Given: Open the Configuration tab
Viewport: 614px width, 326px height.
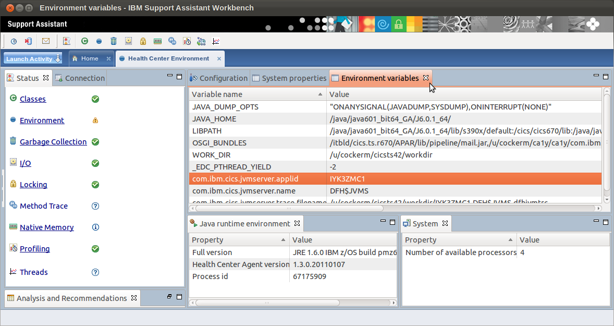Looking at the screenshot, I should tap(218, 78).
